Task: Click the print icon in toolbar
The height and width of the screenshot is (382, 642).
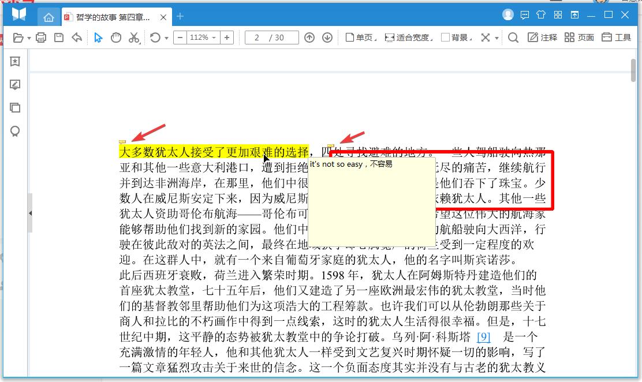Action: pos(41,38)
